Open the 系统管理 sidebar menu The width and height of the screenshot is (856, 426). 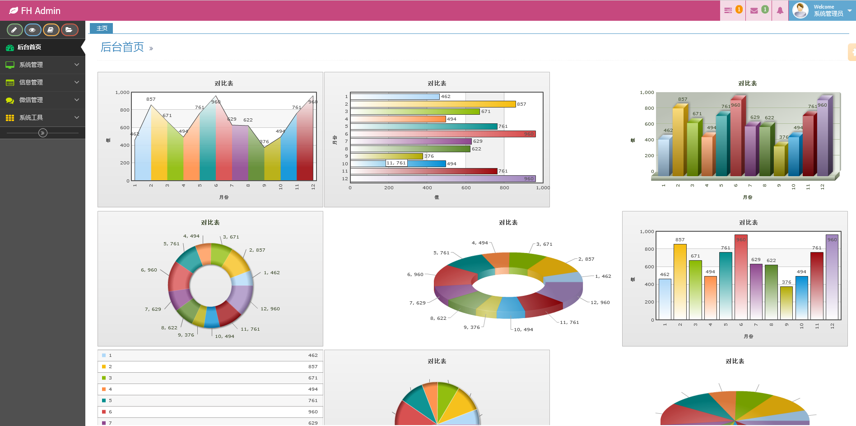[42, 65]
